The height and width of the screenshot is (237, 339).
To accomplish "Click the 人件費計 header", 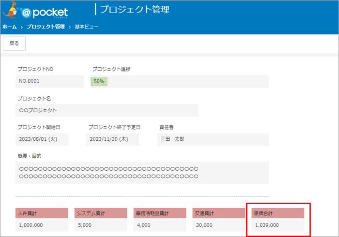I will coord(42,213).
